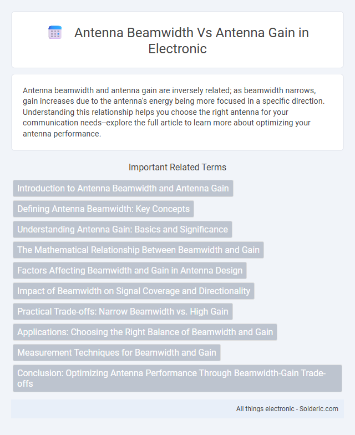Click the Solderic.com text in footer

(318, 408)
